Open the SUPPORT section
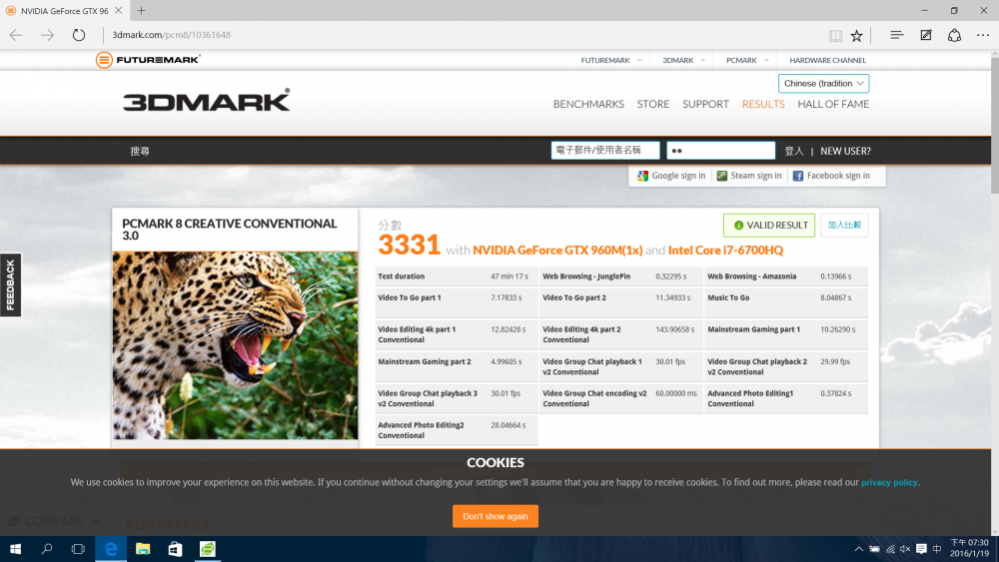 (x=705, y=104)
